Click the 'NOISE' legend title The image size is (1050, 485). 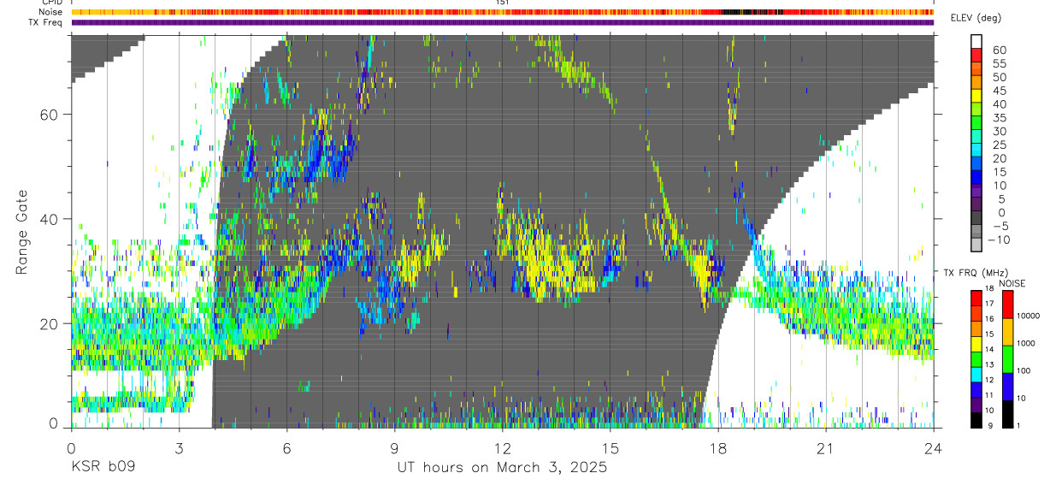coord(1012,283)
